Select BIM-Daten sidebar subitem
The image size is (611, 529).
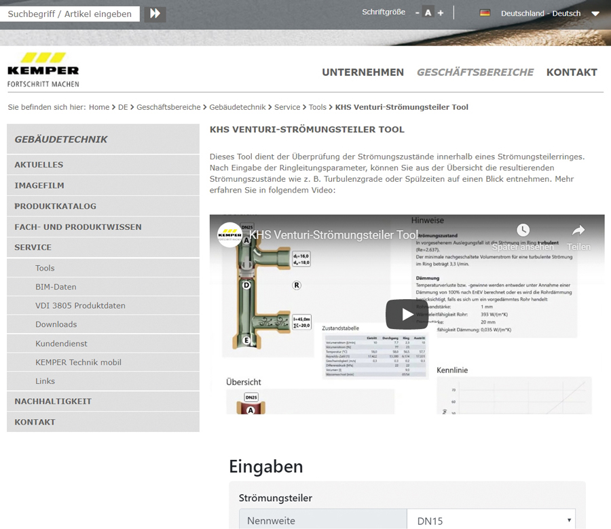click(103, 287)
